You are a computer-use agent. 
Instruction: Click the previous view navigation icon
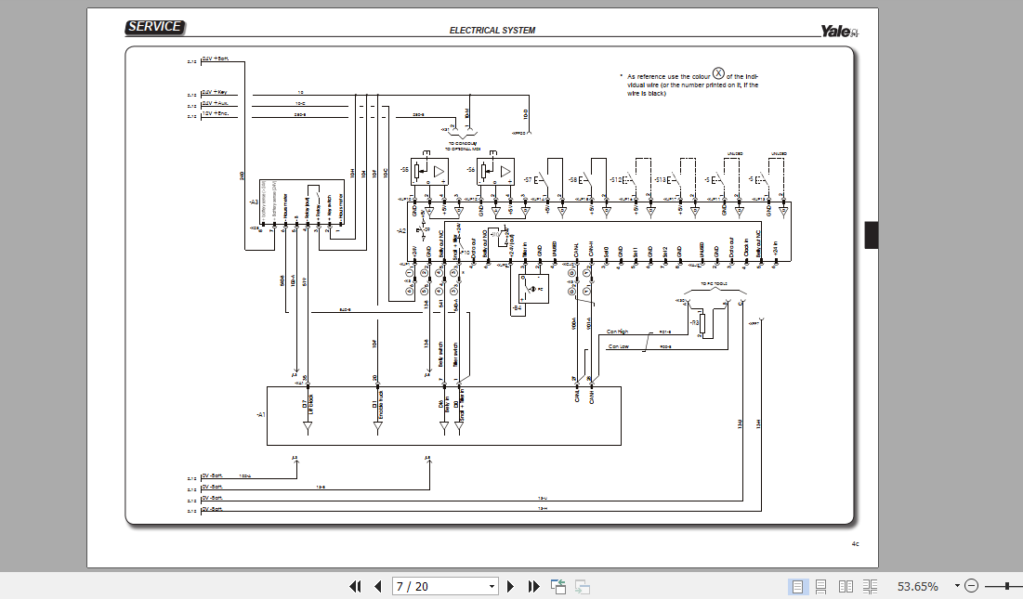(557, 587)
